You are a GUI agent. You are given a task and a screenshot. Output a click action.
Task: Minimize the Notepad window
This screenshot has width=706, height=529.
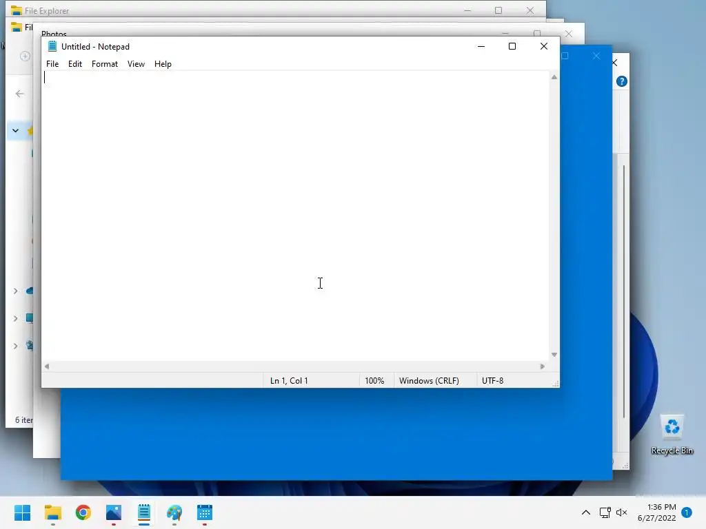481,46
